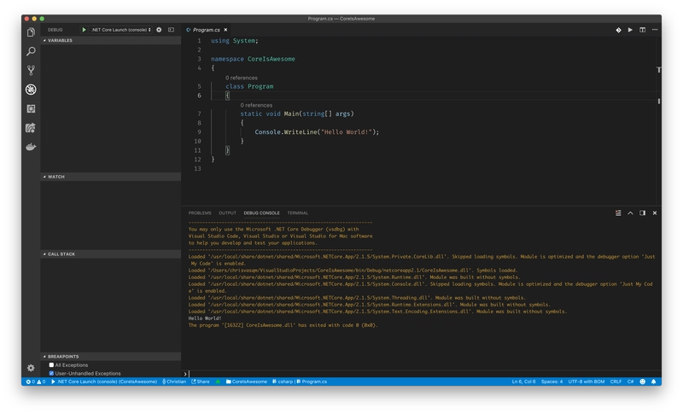This screenshot has width=683, height=414.
Task: Open the Extensions view icon
Action: pos(31,108)
